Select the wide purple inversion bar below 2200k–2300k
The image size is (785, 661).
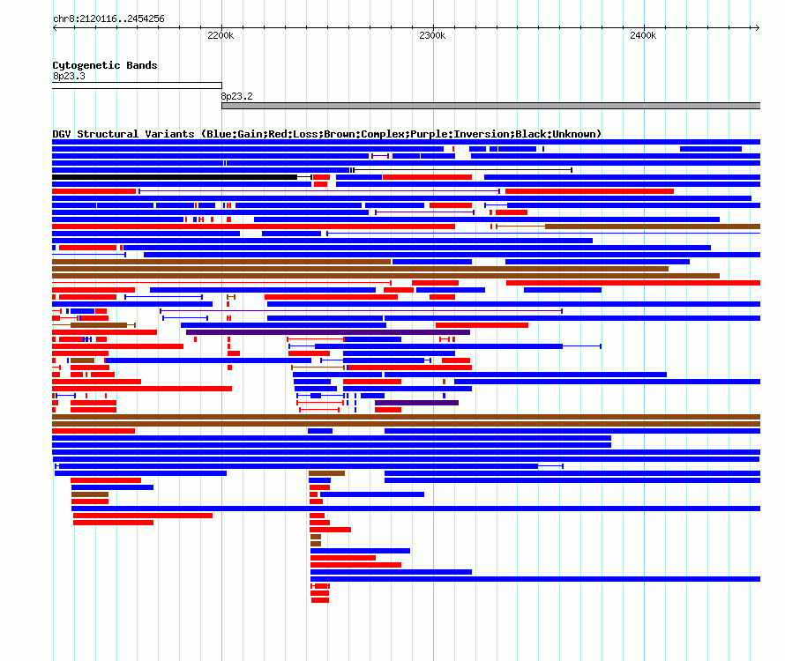(328, 332)
